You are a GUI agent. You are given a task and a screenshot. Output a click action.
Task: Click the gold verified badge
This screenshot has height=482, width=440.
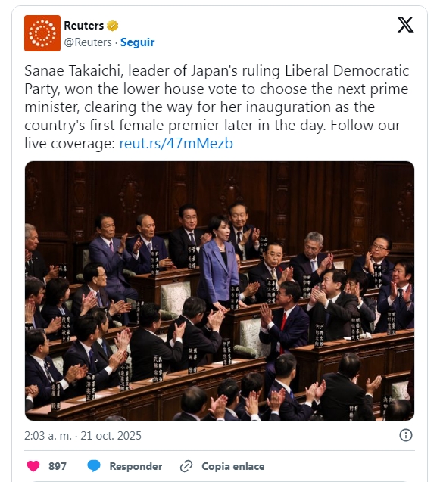pyautogui.click(x=113, y=26)
